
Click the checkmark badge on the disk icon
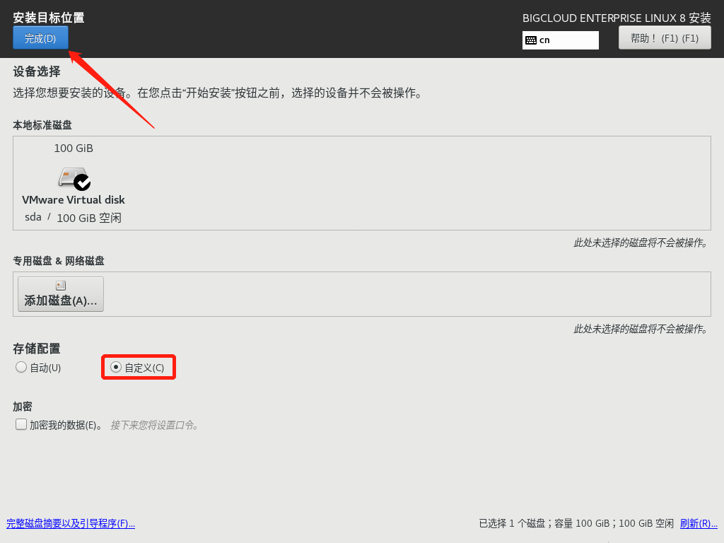83,184
